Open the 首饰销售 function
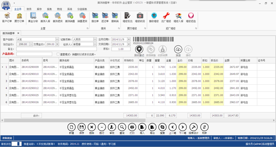The width and height of the screenshot is (276, 147). point(70,18)
